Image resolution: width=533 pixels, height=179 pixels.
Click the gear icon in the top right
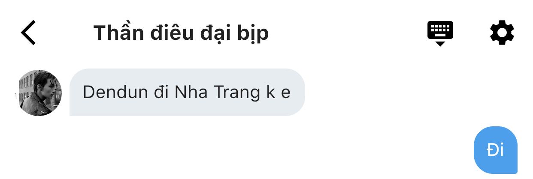click(502, 33)
